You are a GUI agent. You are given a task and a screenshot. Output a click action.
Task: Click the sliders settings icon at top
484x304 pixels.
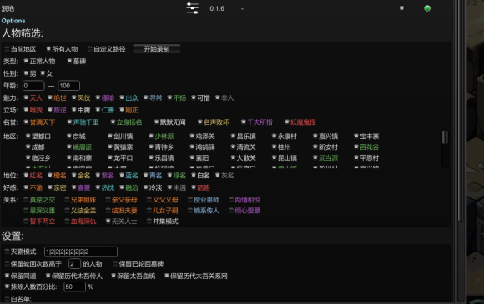[192, 8]
